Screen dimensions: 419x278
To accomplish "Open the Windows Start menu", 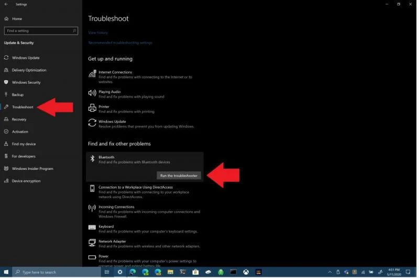I will coord(6,272).
